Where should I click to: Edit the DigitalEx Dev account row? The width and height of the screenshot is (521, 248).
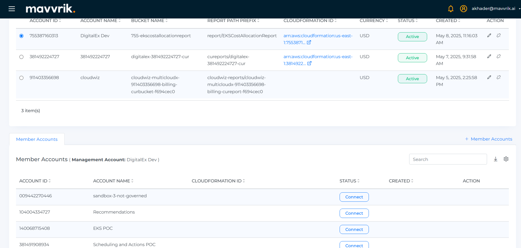pyautogui.click(x=489, y=36)
